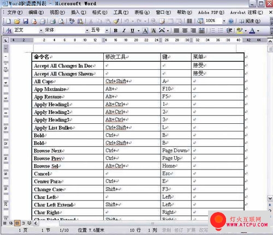The width and height of the screenshot is (273, 235).
Task: Toggle Italic formatting button
Action: [x=124, y=31]
